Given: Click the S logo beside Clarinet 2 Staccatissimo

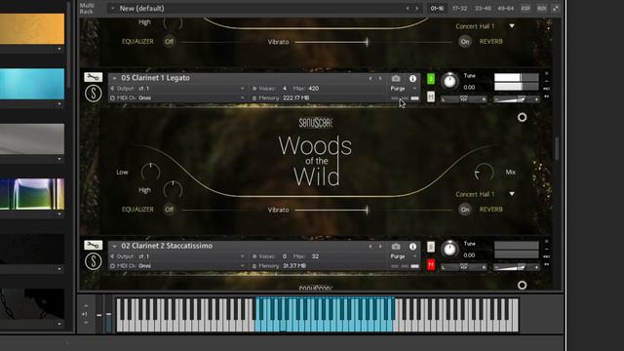Looking at the screenshot, I should click(94, 262).
